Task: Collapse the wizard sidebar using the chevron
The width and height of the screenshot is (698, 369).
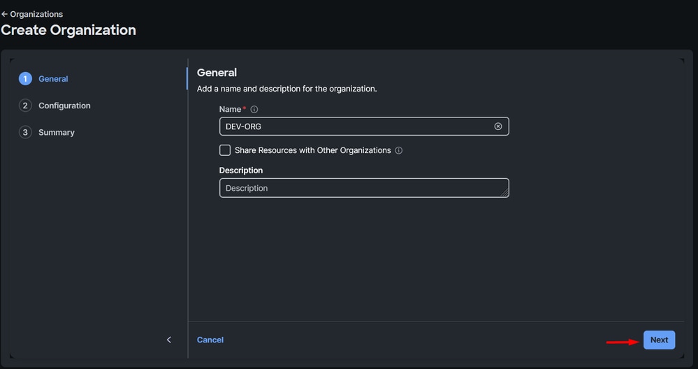Action: (168, 340)
